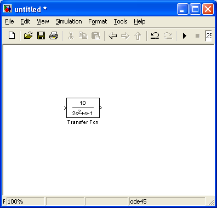The width and height of the screenshot is (217, 208).
Task: Undo the last action
Action: [155, 35]
